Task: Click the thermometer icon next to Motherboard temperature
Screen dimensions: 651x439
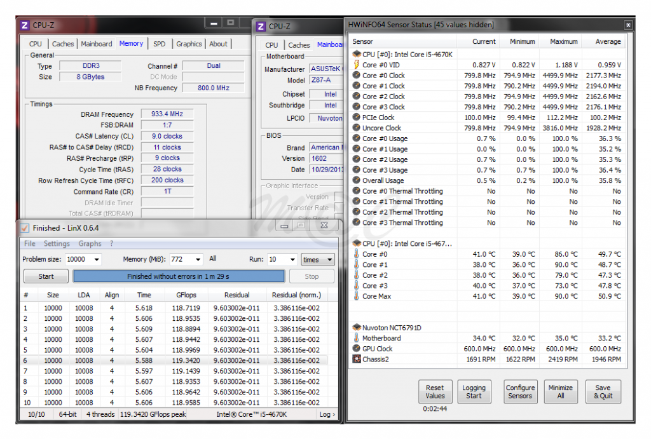Action: [356, 338]
